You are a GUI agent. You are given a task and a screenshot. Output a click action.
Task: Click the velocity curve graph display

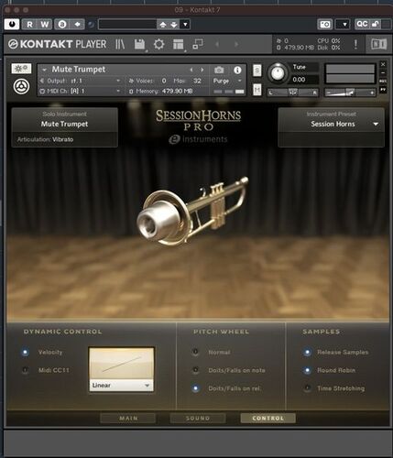click(x=121, y=364)
